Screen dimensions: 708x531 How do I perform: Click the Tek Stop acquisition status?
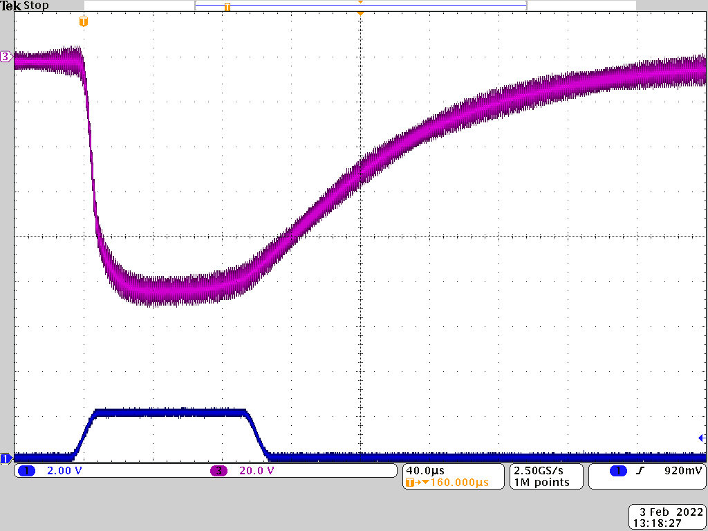tap(24, 6)
